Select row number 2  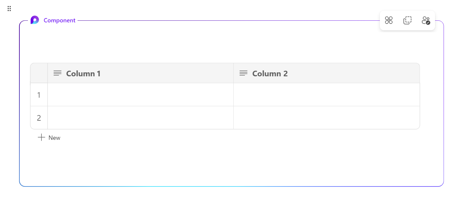click(x=39, y=118)
